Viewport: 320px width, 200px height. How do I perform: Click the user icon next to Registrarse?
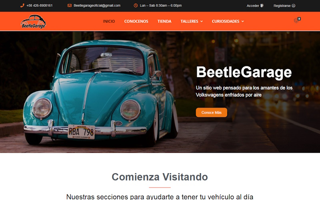(x=294, y=6)
